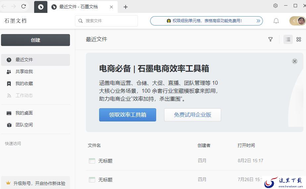Switch to grid view

(299, 39)
